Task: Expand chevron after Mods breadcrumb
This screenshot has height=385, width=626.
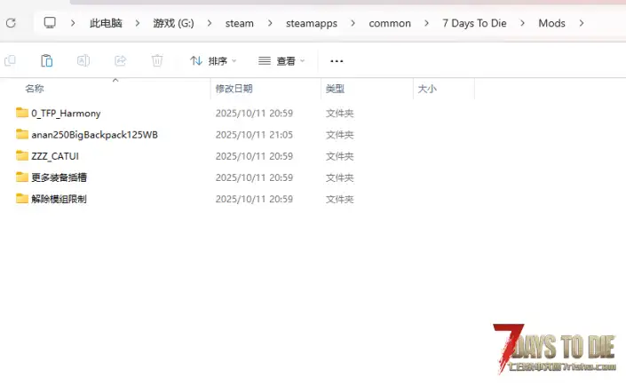Action: pyautogui.click(x=582, y=23)
